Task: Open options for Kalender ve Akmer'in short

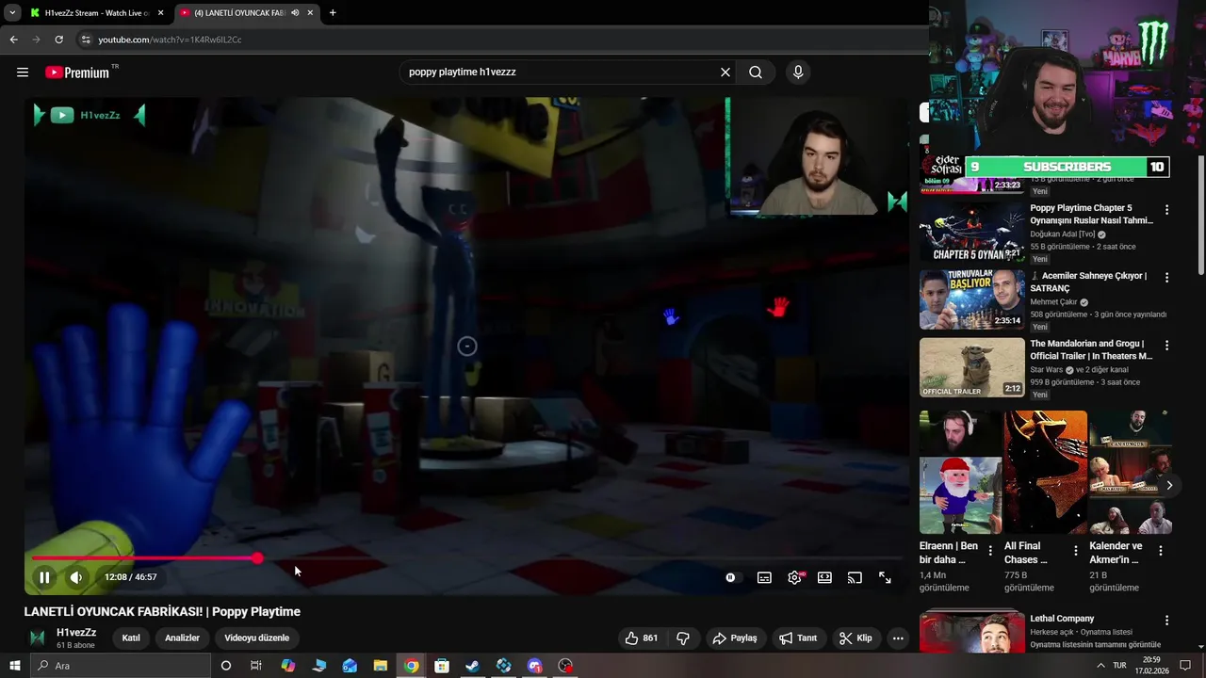Action: 1161,551
